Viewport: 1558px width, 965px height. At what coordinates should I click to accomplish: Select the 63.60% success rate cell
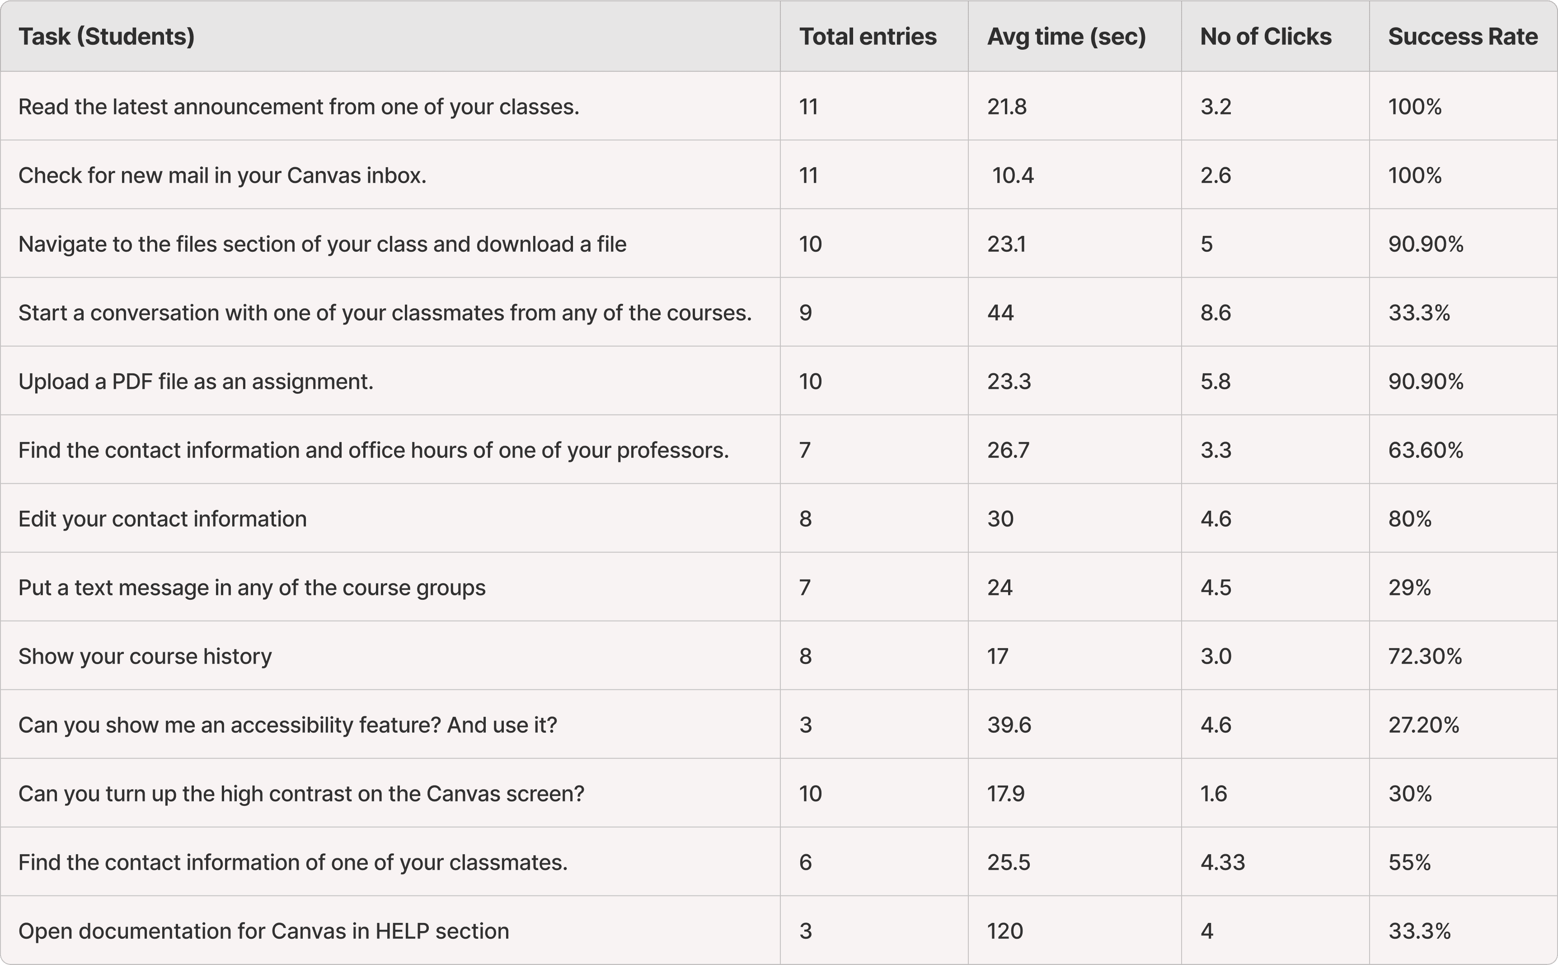pos(1425,450)
